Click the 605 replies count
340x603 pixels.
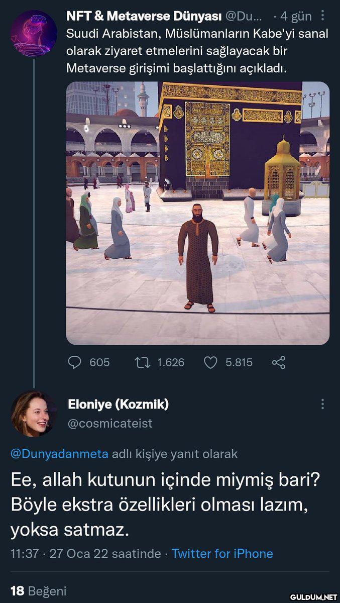point(99,362)
